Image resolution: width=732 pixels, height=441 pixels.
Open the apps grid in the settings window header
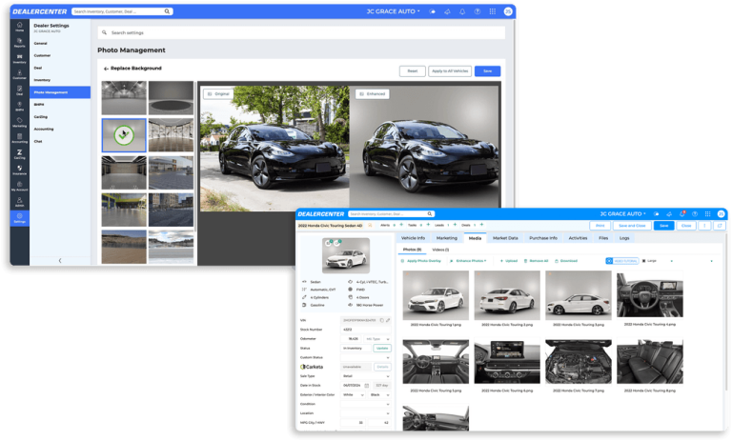pyautogui.click(x=492, y=11)
